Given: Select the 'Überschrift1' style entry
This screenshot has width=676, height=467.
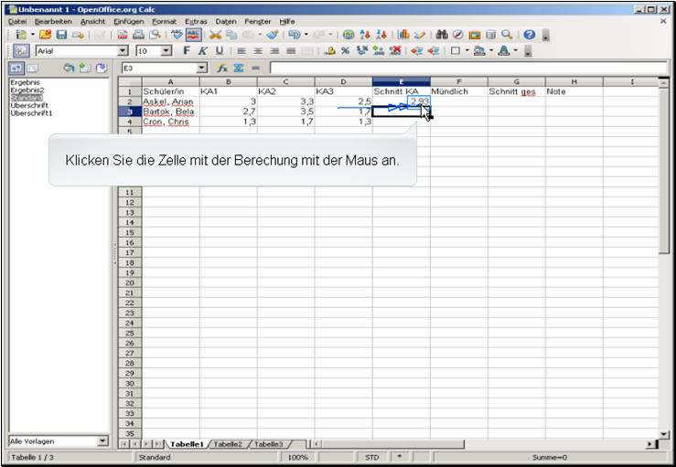Looking at the screenshot, I should (30, 112).
